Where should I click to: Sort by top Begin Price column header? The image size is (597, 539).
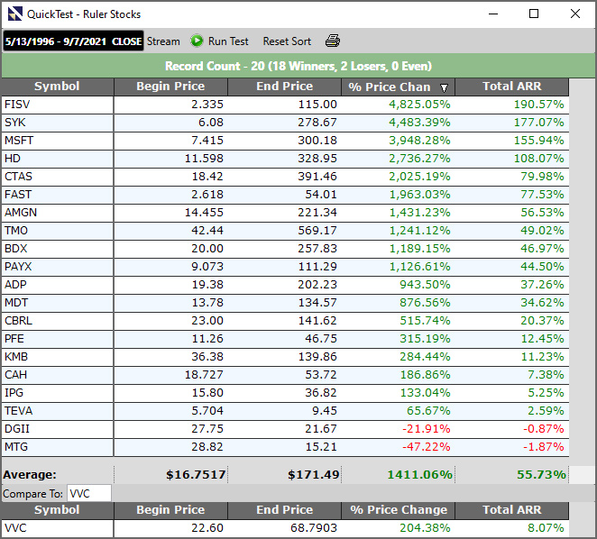click(x=170, y=87)
